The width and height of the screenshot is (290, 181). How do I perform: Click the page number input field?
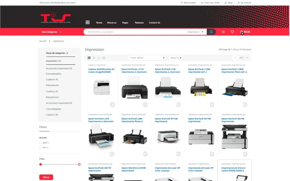[235, 58]
